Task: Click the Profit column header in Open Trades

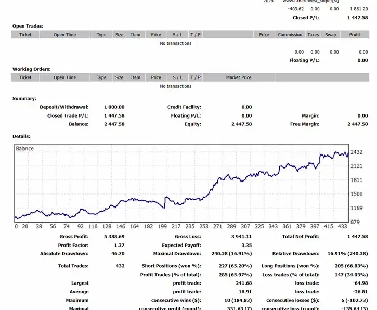Action: point(355,35)
